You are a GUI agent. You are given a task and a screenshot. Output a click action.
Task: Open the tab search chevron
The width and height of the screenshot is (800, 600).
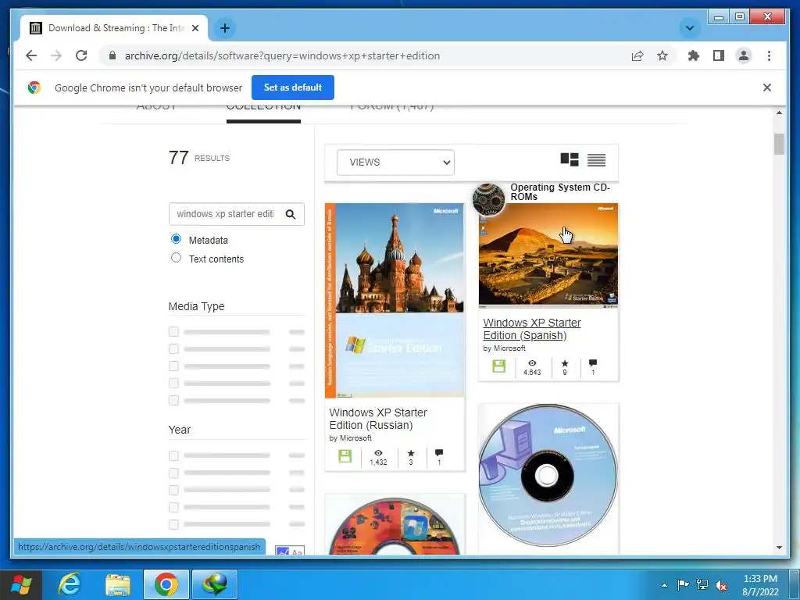pos(690,28)
